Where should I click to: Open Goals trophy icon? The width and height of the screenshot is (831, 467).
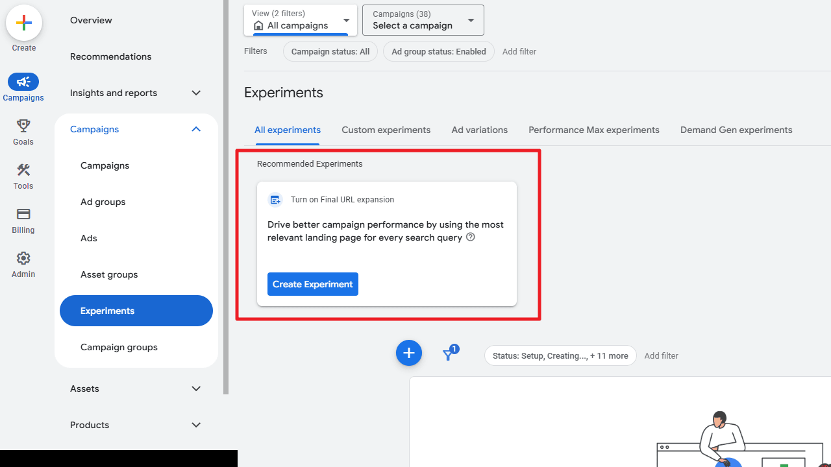[x=23, y=126]
